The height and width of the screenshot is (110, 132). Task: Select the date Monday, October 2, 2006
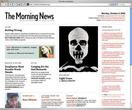click(113, 13)
